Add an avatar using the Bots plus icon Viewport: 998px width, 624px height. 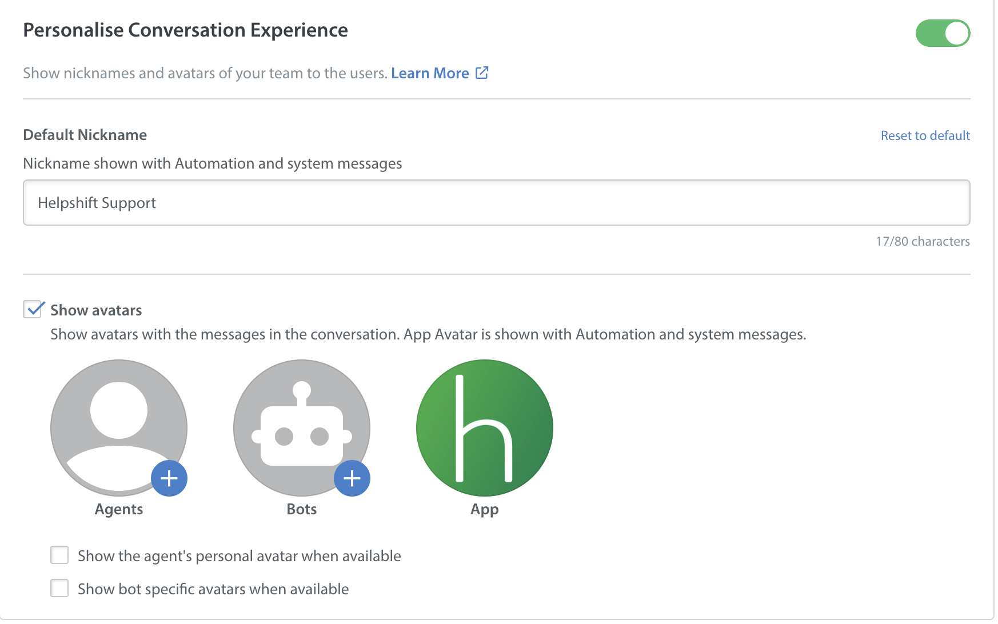pos(352,478)
